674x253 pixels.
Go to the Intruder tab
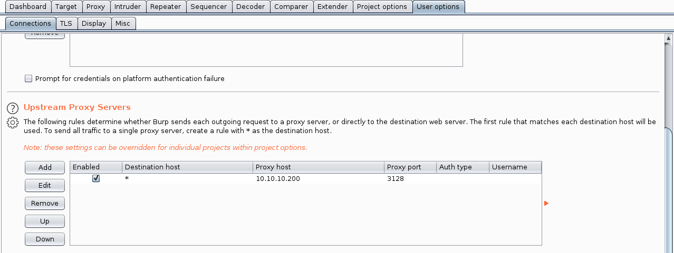(x=128, y=7)
